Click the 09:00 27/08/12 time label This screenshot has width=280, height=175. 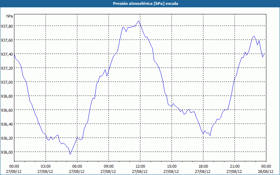(x=108, y=169)
